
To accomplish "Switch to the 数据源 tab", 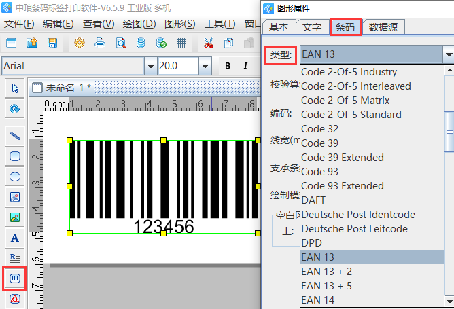I will tap(383, 28).
